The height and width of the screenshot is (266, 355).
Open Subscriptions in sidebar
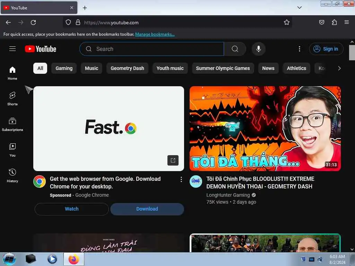click(12, 124)
